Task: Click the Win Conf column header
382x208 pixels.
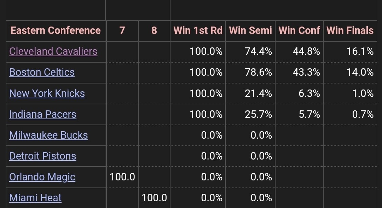Action: point(299,31)
